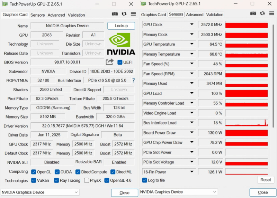The height and width of the screenshot is (198, 277).
Task: Open the hamburger menu in left window
Action: [x=133, y=14]
